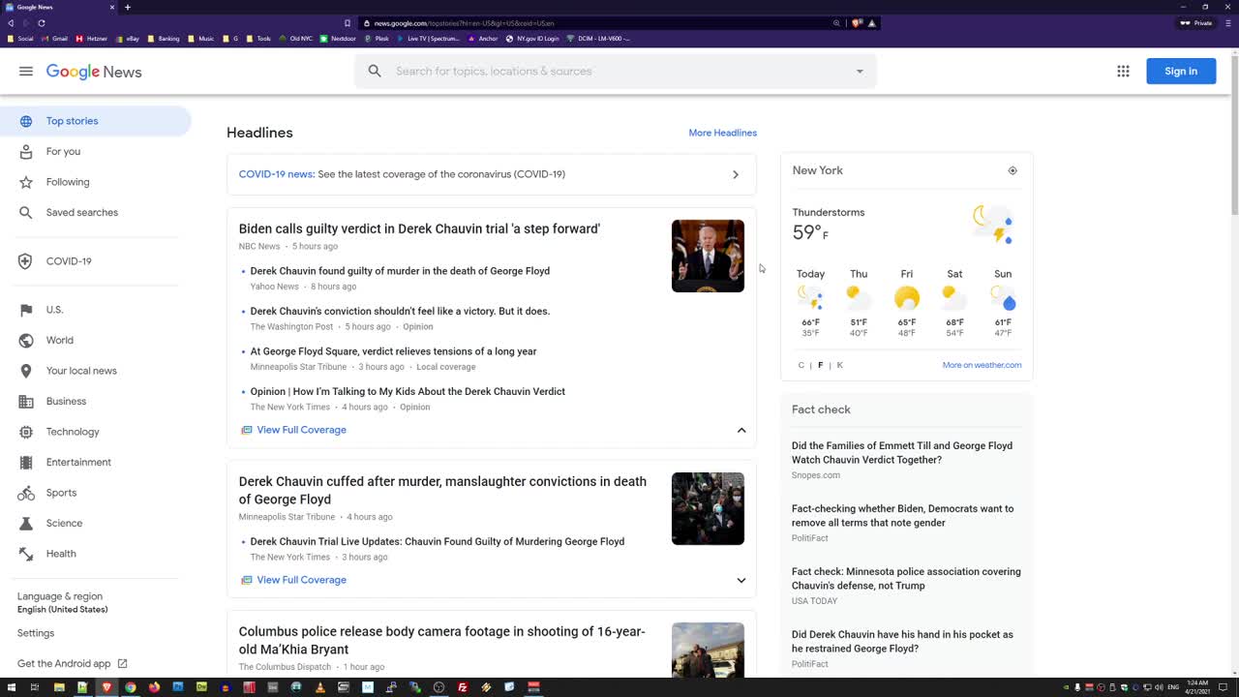Open the main menu hamburger icon
The height and width of the screenshot is (697, 1239).
[x=26, y=72]
